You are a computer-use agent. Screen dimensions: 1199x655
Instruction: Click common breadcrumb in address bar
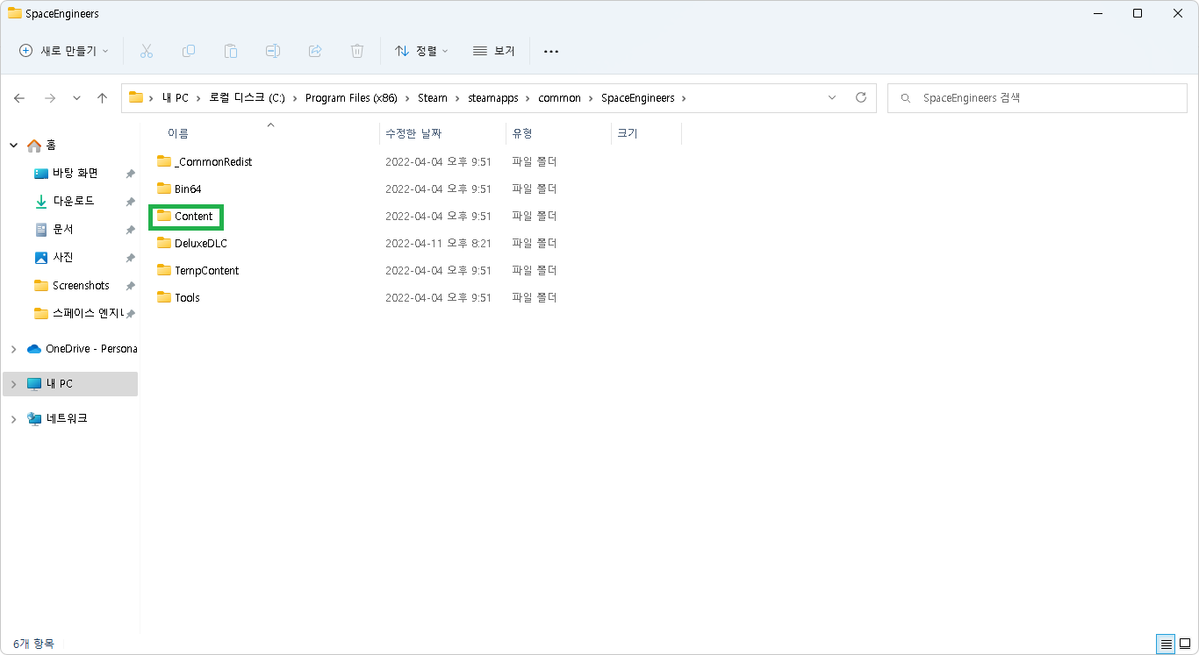coord(560,98)
